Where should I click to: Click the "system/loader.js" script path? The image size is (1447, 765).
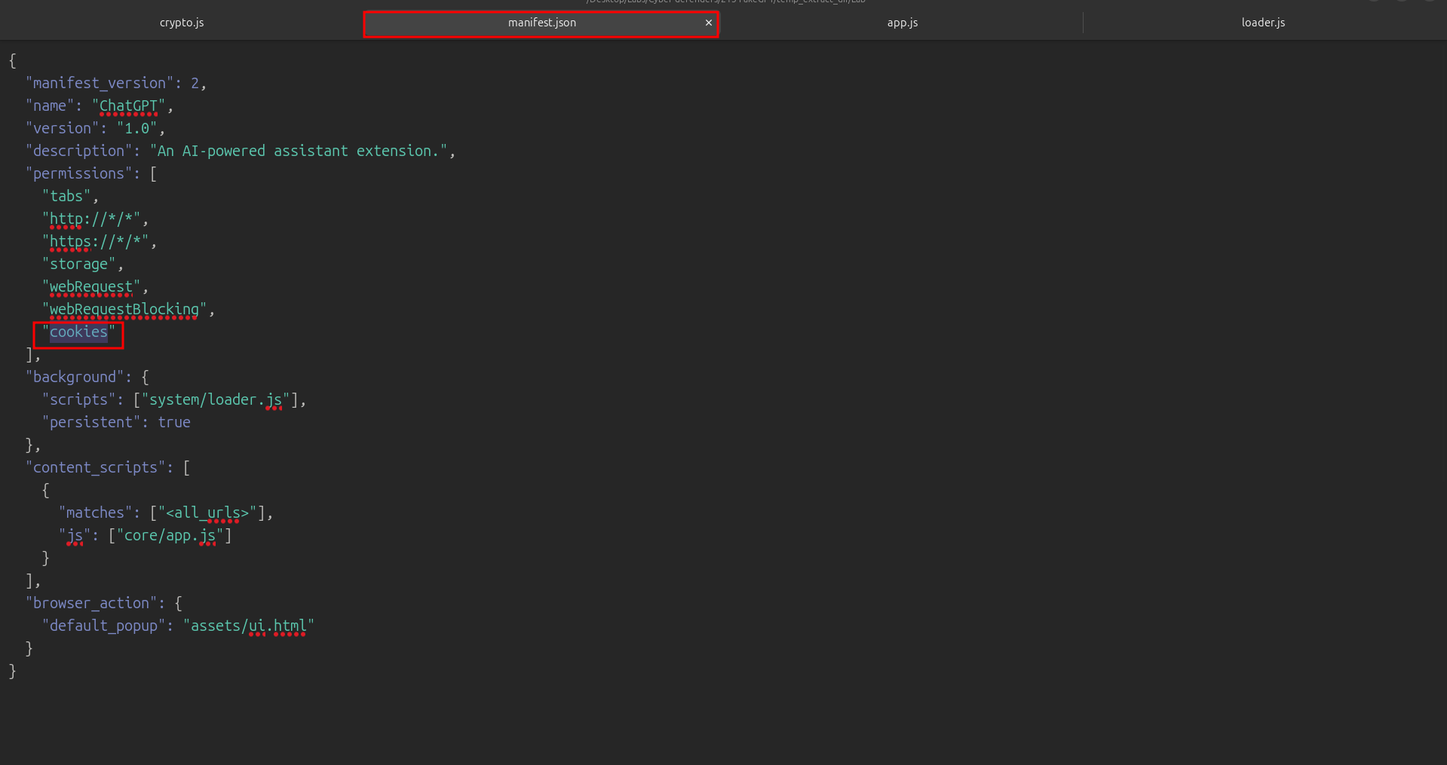(215, 400)
